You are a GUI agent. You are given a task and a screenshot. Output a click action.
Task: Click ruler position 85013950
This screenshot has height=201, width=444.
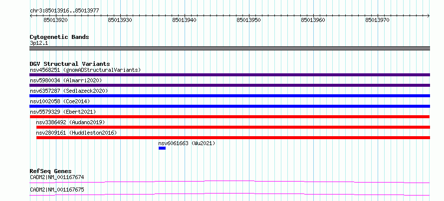coord(249,20)
